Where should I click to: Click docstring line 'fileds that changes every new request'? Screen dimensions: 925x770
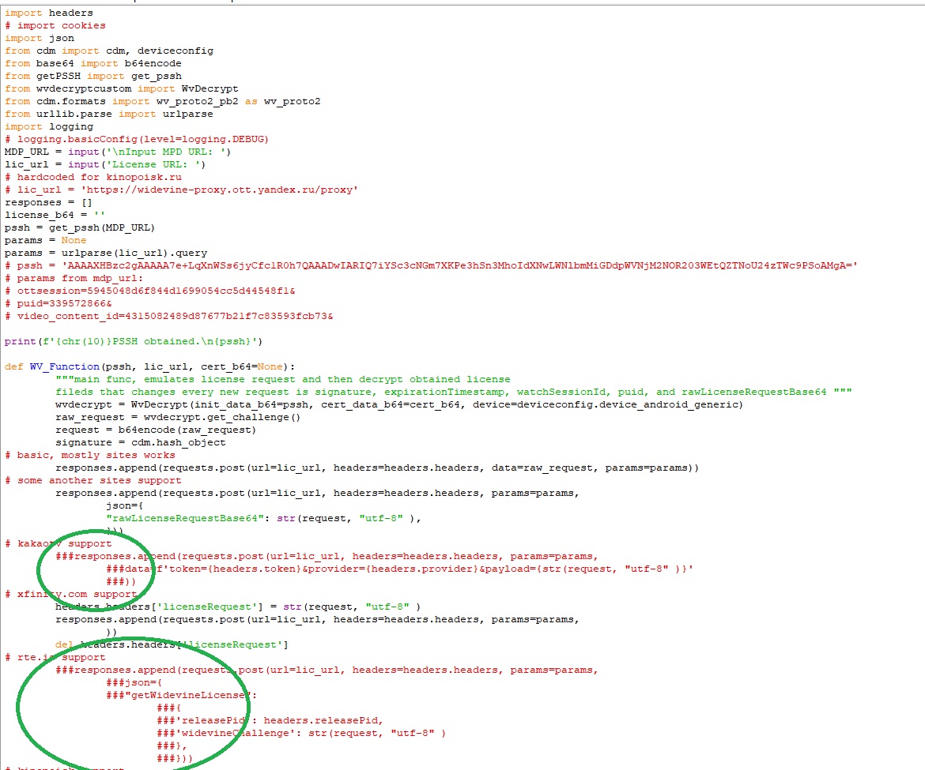click(454, 393)
